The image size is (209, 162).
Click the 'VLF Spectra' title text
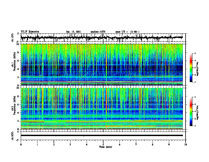click(30, 32)
